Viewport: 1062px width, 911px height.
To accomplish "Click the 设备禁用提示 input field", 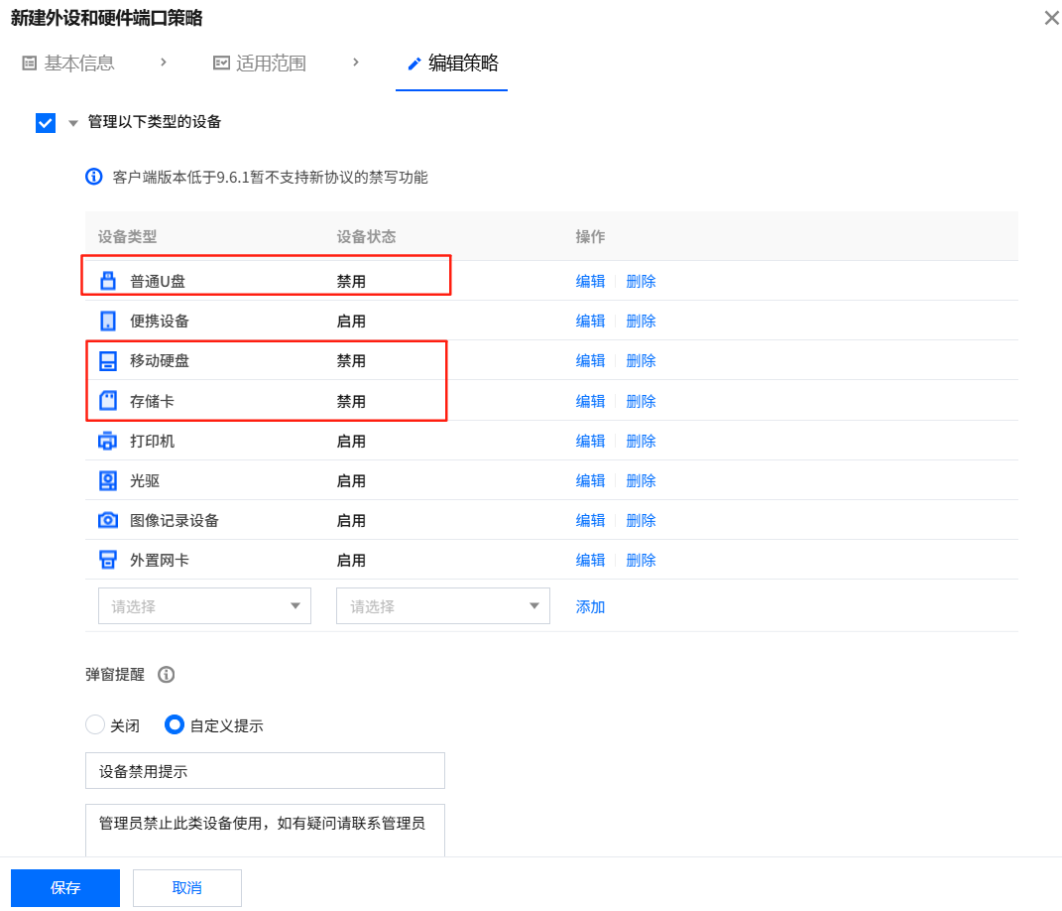I will point(265,770).
